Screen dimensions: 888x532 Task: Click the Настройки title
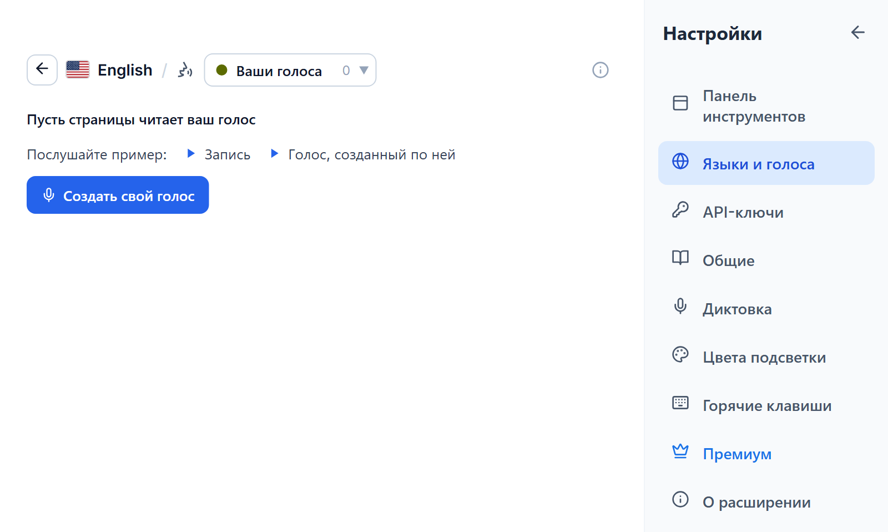[x=713, y=33]
